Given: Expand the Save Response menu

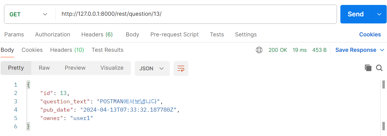Looking at the screenshot, I should 360,50.
